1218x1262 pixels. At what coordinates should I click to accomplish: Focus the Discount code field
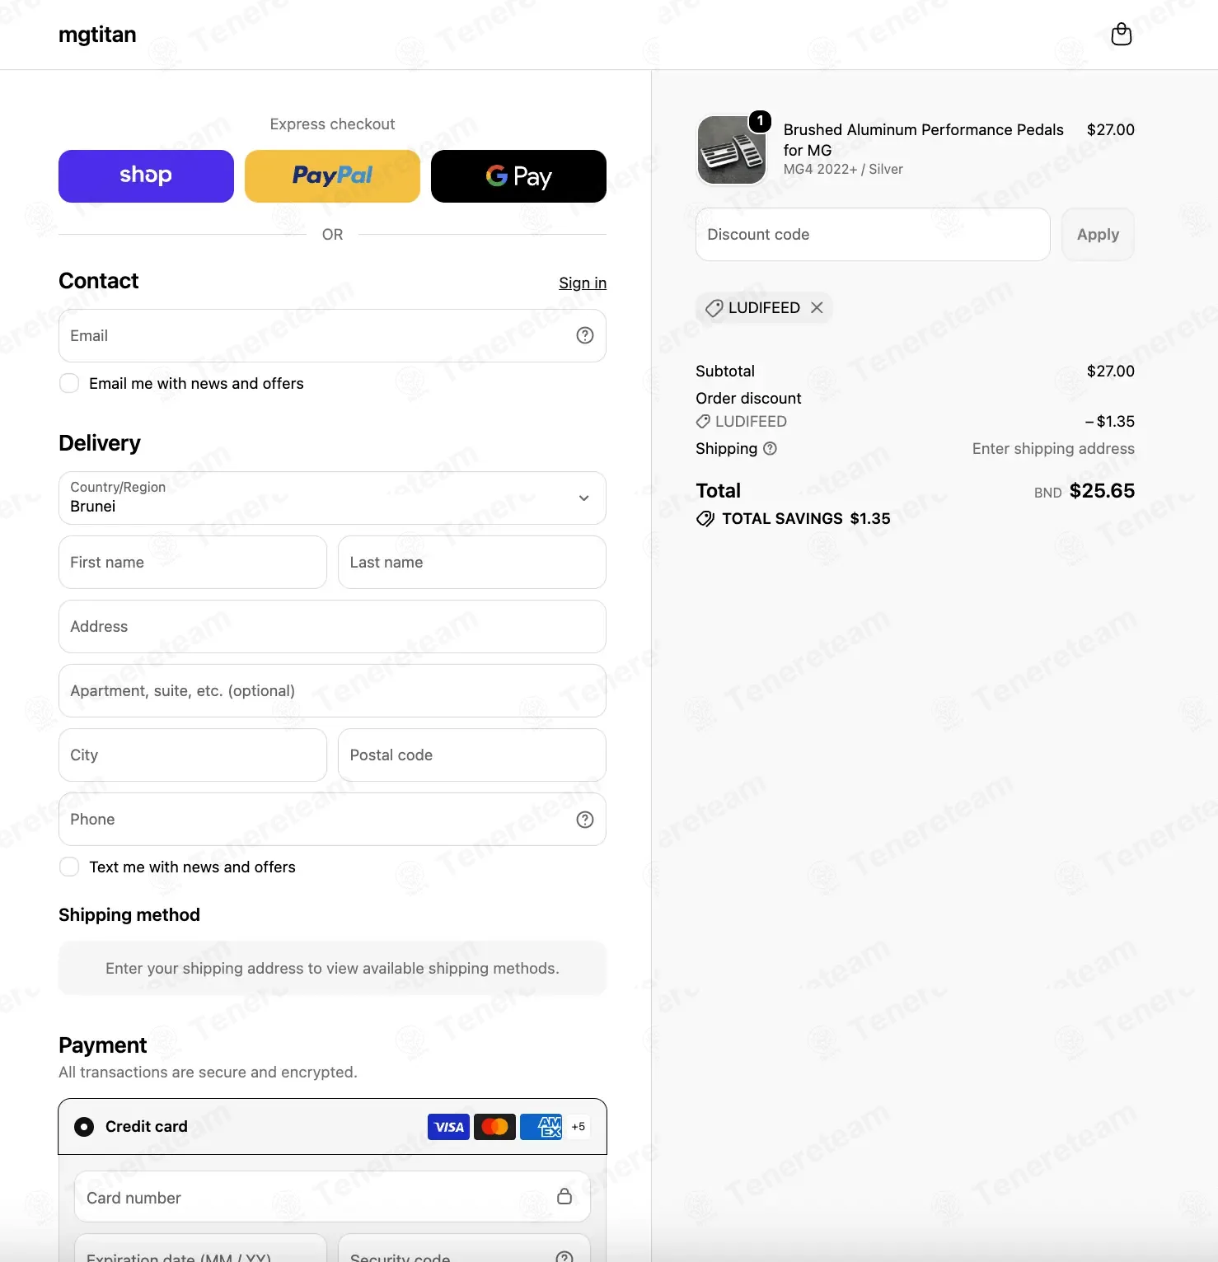click(873, 235)
